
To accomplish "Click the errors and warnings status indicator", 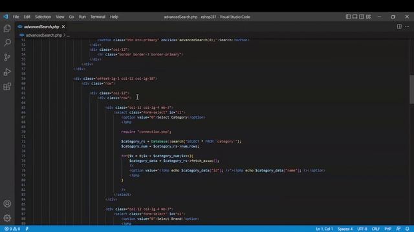I will tap(12, 229).
